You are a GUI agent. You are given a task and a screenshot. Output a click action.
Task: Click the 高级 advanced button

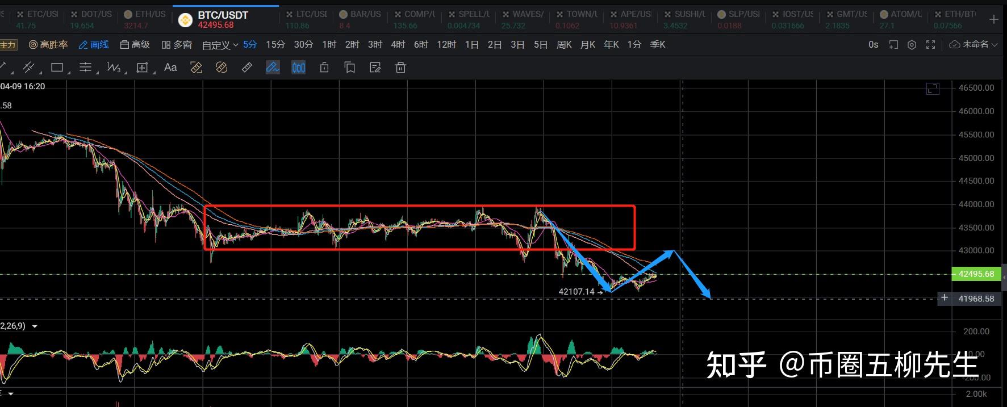[135, 44]
